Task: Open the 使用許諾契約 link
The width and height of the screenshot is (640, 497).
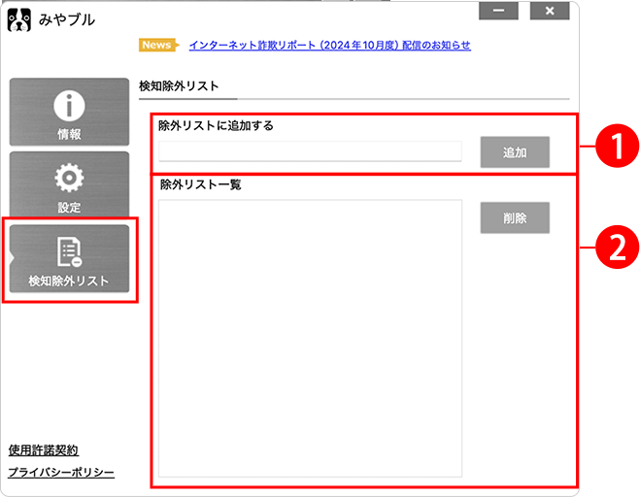Action: (x=43, y=450)
